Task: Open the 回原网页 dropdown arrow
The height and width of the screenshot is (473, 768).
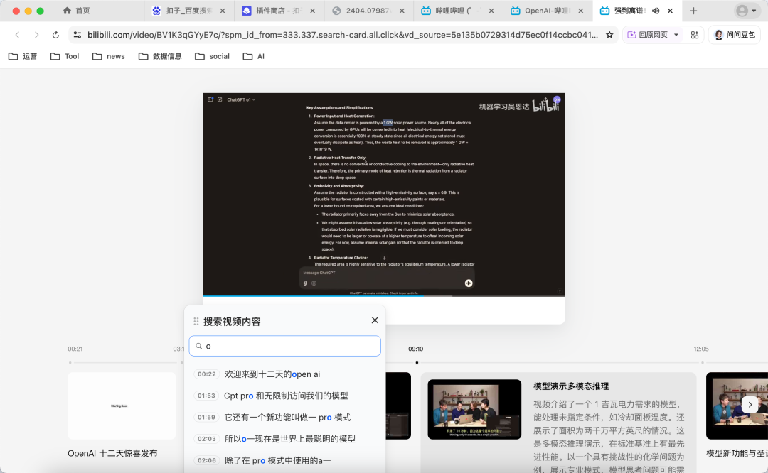Action: 674,33
